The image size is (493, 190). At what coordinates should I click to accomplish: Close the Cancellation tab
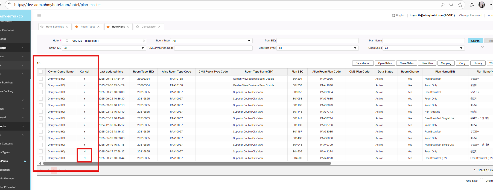point(159,27)
